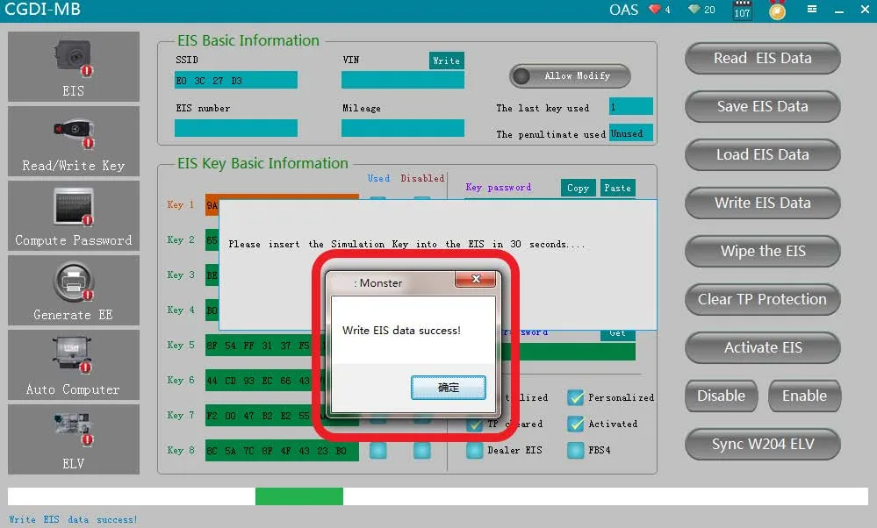Click the Key 1 label

(x=181, y=204)
